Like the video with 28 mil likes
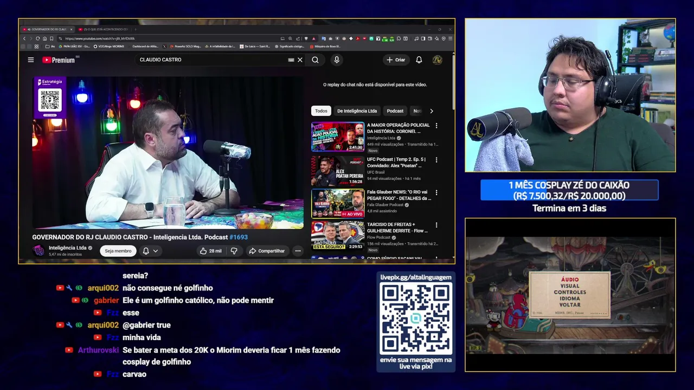Image resolution: width=694 pixels, height=390 pixels. [x=210, y=251]
